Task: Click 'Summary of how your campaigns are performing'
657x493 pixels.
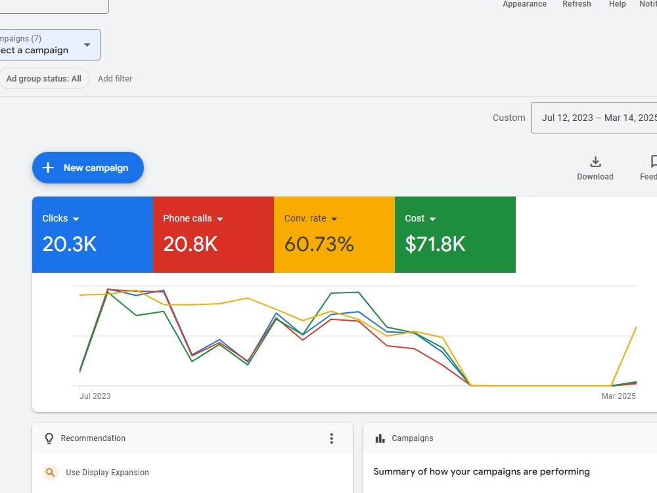Action: coord(482,471)
